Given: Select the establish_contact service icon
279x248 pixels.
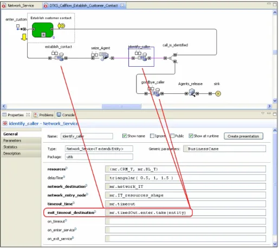Looking at the screenshot, I should click(x=60, y=57).
